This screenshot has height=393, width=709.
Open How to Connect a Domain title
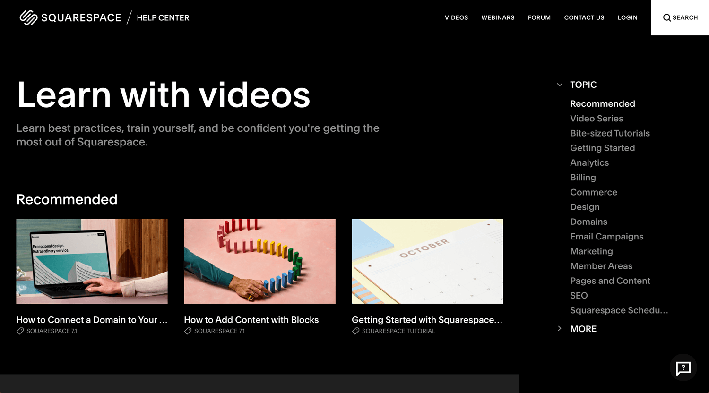tap(92, 320)
